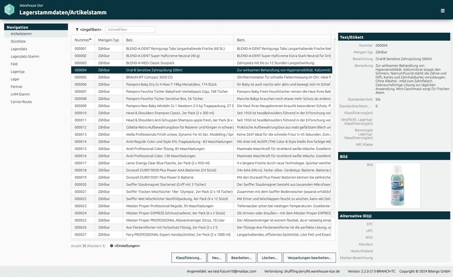Click the Klassifizierung... button

click(x=189, y=258)
